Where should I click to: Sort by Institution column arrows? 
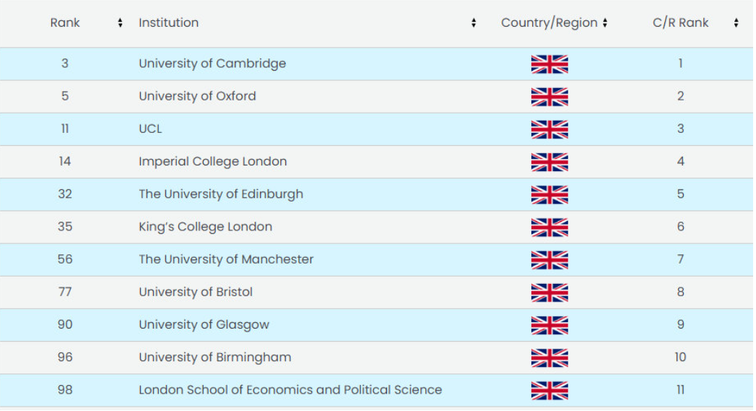point(474,22)
